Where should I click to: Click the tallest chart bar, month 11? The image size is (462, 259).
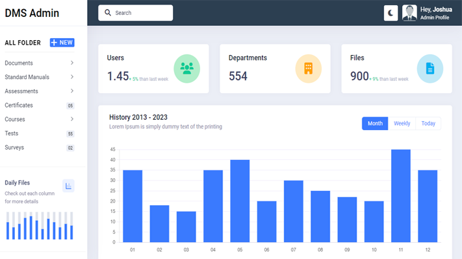coord(401,196)
